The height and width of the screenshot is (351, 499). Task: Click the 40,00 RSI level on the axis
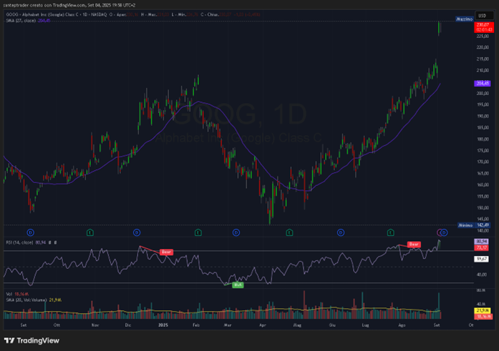click(482, 275)
